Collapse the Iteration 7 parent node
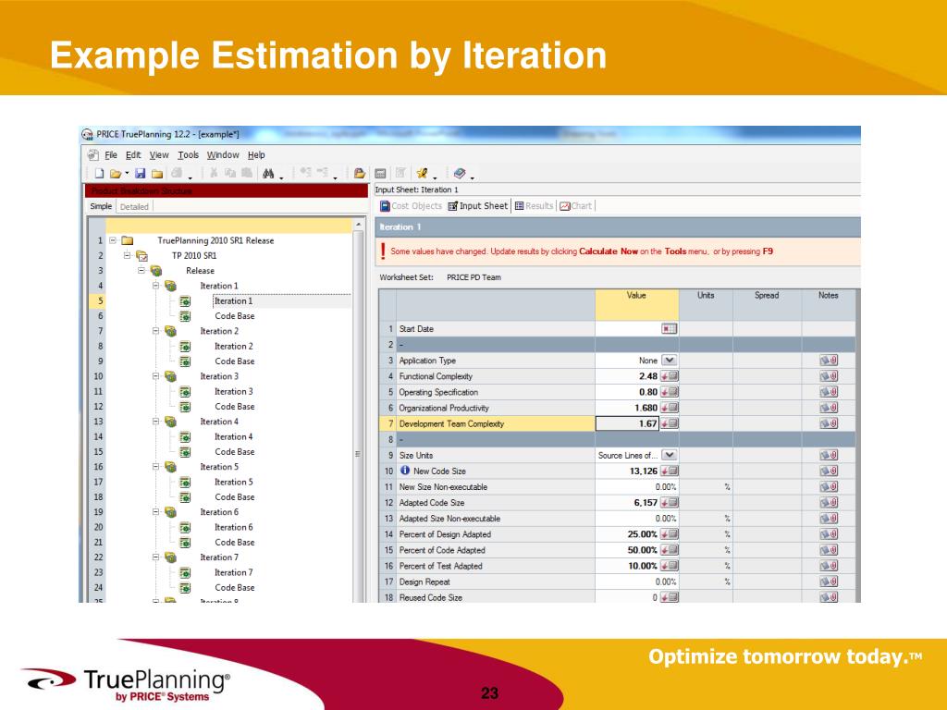Image resolution: width=947 pixels, height=710 pixels. coord(155,557)
